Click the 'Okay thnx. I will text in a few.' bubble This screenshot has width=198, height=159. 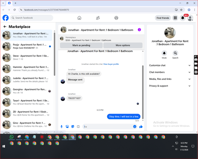pos(124,116)
